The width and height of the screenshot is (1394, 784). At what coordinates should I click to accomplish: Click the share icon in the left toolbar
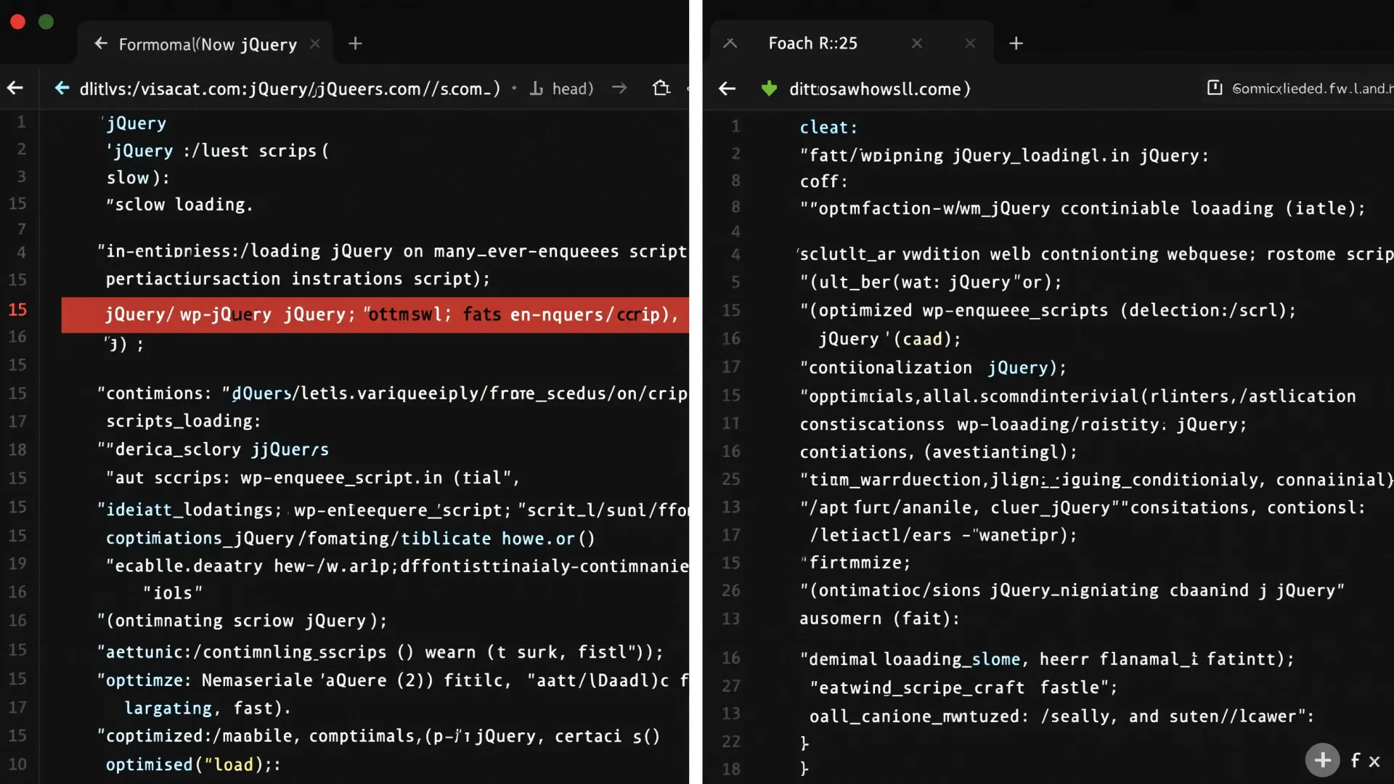(x=661, y=89)
